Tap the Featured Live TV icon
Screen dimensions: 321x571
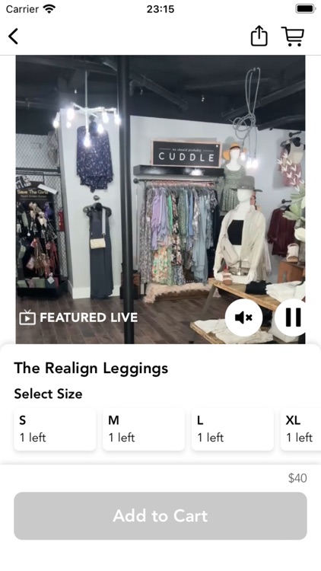tap(27, 317)
